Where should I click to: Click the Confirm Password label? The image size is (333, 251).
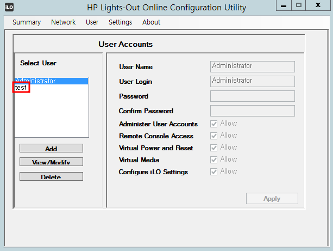(146, 111)
